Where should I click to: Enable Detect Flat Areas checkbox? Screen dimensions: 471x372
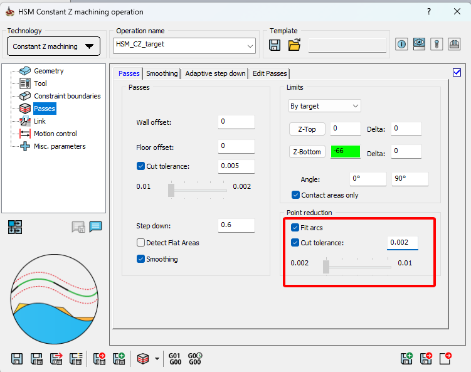(x=140, y=243)
